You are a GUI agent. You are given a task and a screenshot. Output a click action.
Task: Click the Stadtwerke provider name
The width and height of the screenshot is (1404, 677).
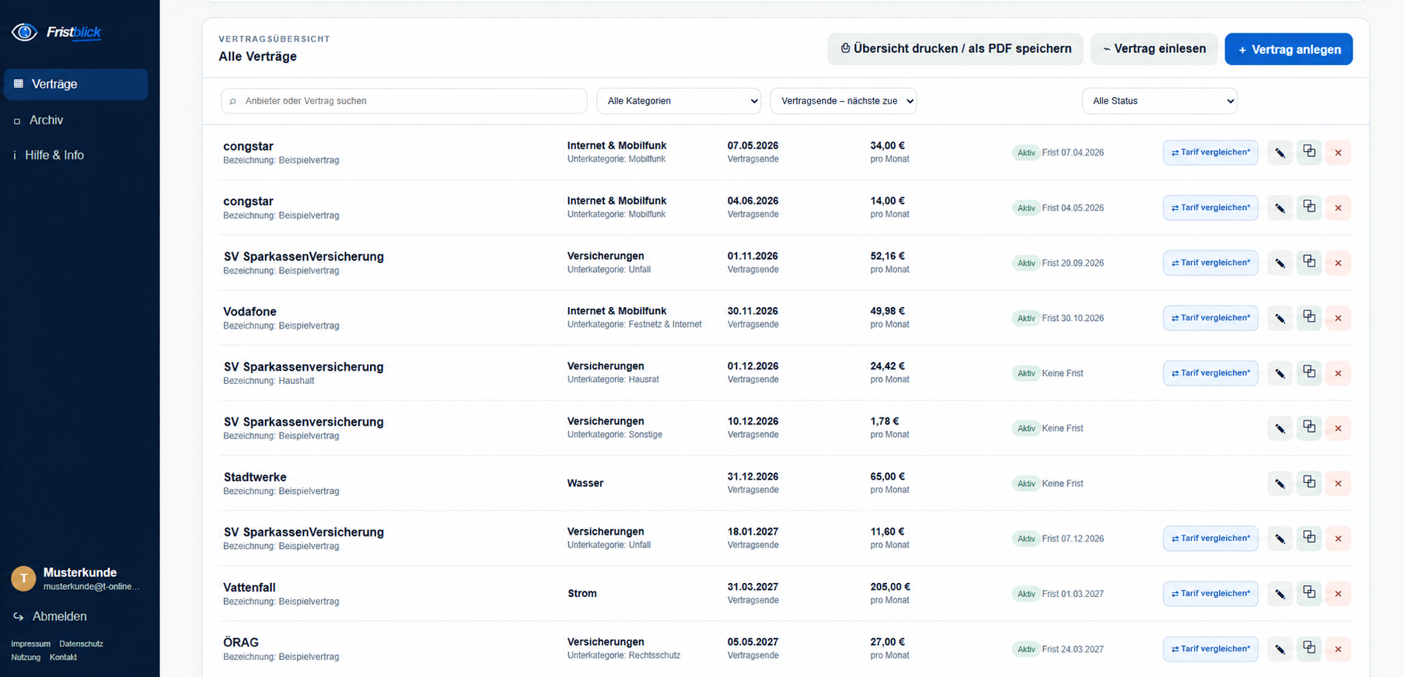tap(255, 477)
